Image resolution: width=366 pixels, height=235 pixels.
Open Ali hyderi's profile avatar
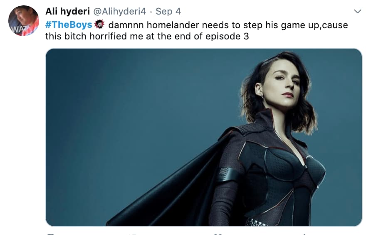24,20
